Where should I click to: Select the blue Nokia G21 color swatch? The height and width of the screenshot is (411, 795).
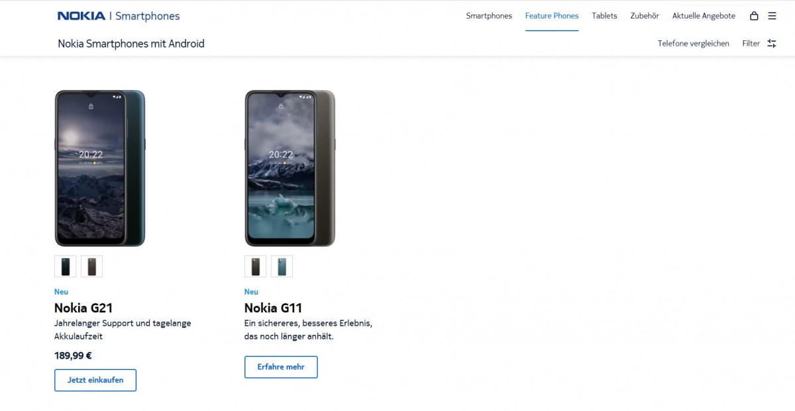click(x=66, y=267)
